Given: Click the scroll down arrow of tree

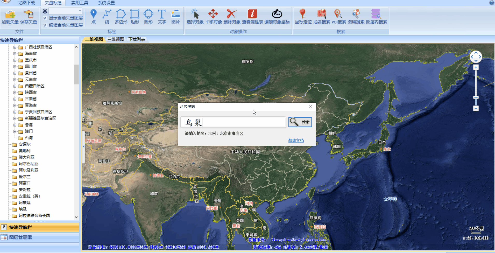Looking at the screenshot, I should click(76, 217).
